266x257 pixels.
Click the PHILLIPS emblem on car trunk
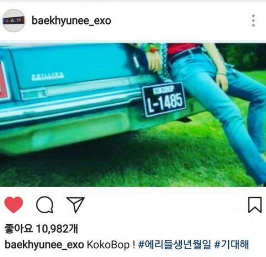[x=48, y=76]
